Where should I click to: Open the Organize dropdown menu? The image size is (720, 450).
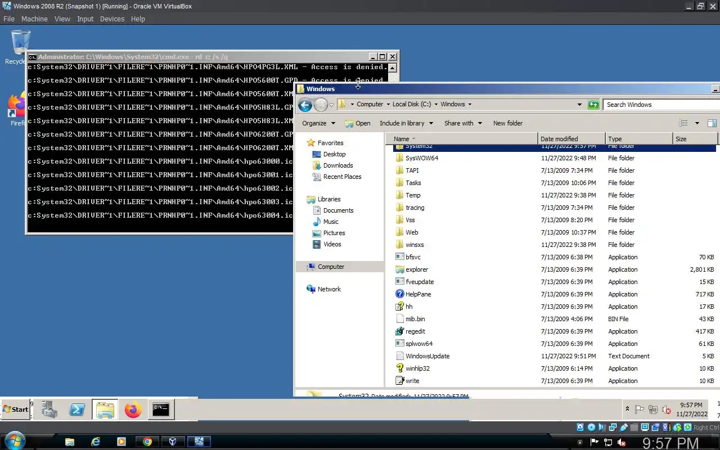click(319, 123)
